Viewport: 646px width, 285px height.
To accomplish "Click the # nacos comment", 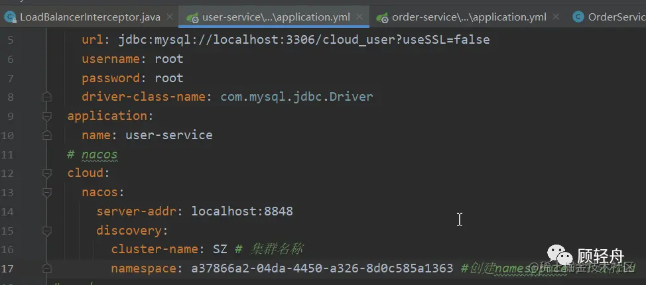I will [x=93, y=154].
